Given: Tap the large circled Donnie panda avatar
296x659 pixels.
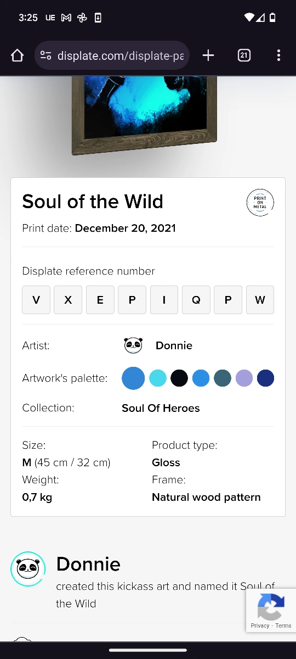Looking at the screenshot, I should (x=28, y=568).
